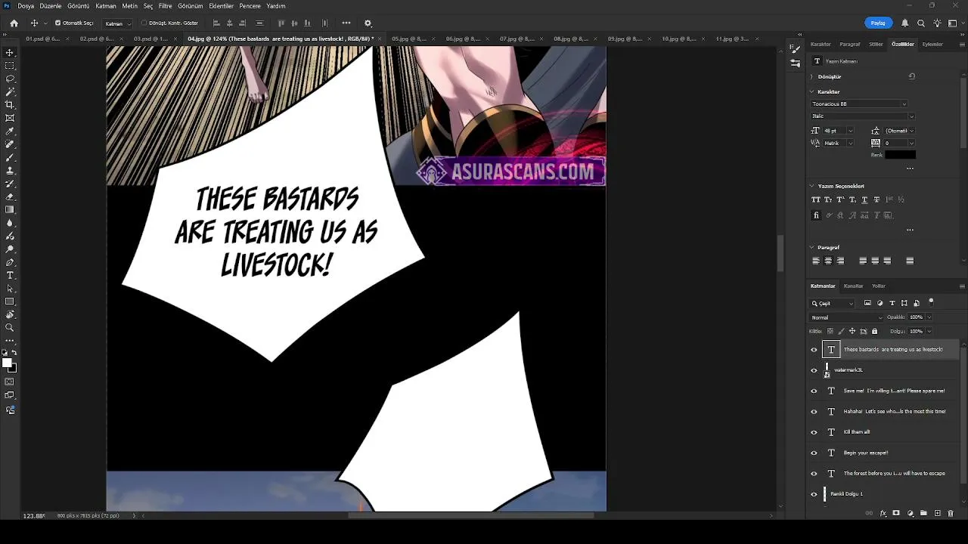Select the Horizontal Type tool
Viewport: 968px width, 544px height.
[10, 275]
